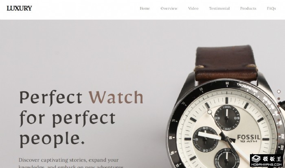Image resolution: width=285 pixels, height=168 pixels.
Task: Select the first active hollow page dot
Action: [278, 92]
